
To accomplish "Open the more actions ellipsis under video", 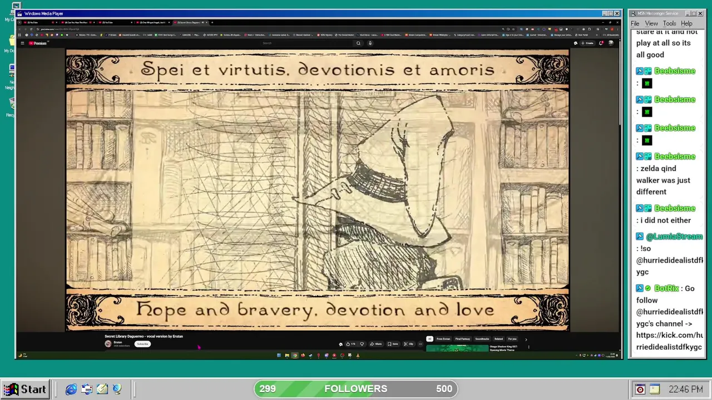I will click(x=421, y=344).
